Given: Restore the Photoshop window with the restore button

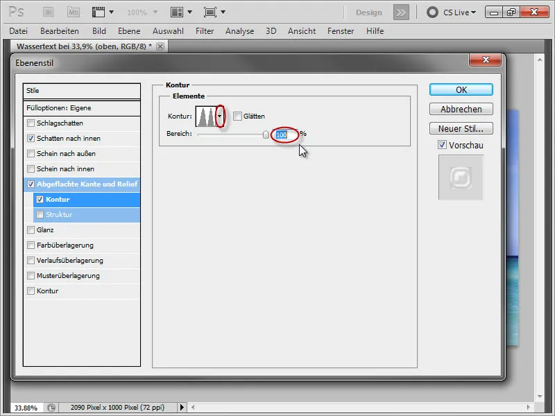Looking at the screenshot, I should [x=511, y=12].
